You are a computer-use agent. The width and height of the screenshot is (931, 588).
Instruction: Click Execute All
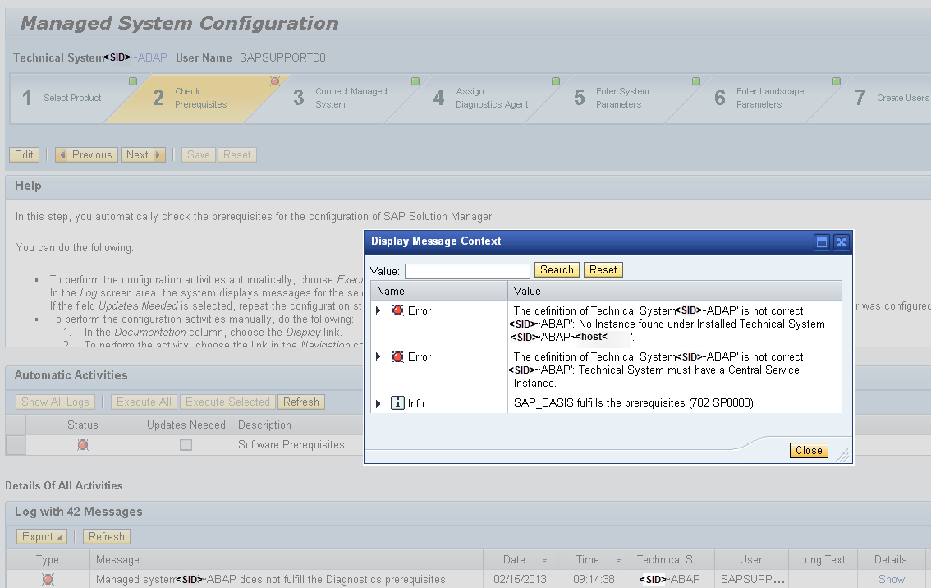(144, 402)
